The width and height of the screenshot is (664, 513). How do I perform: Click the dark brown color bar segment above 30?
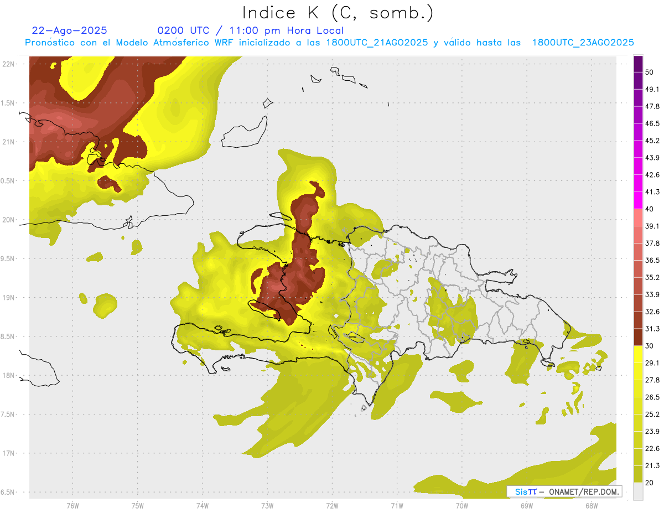(x=638, y=337)
